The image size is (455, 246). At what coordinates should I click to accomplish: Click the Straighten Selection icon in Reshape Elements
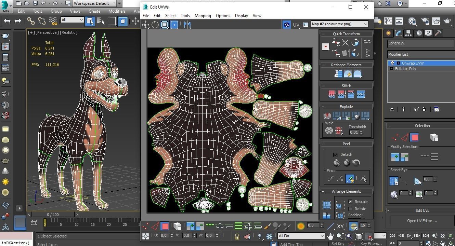tap(338, 74)
